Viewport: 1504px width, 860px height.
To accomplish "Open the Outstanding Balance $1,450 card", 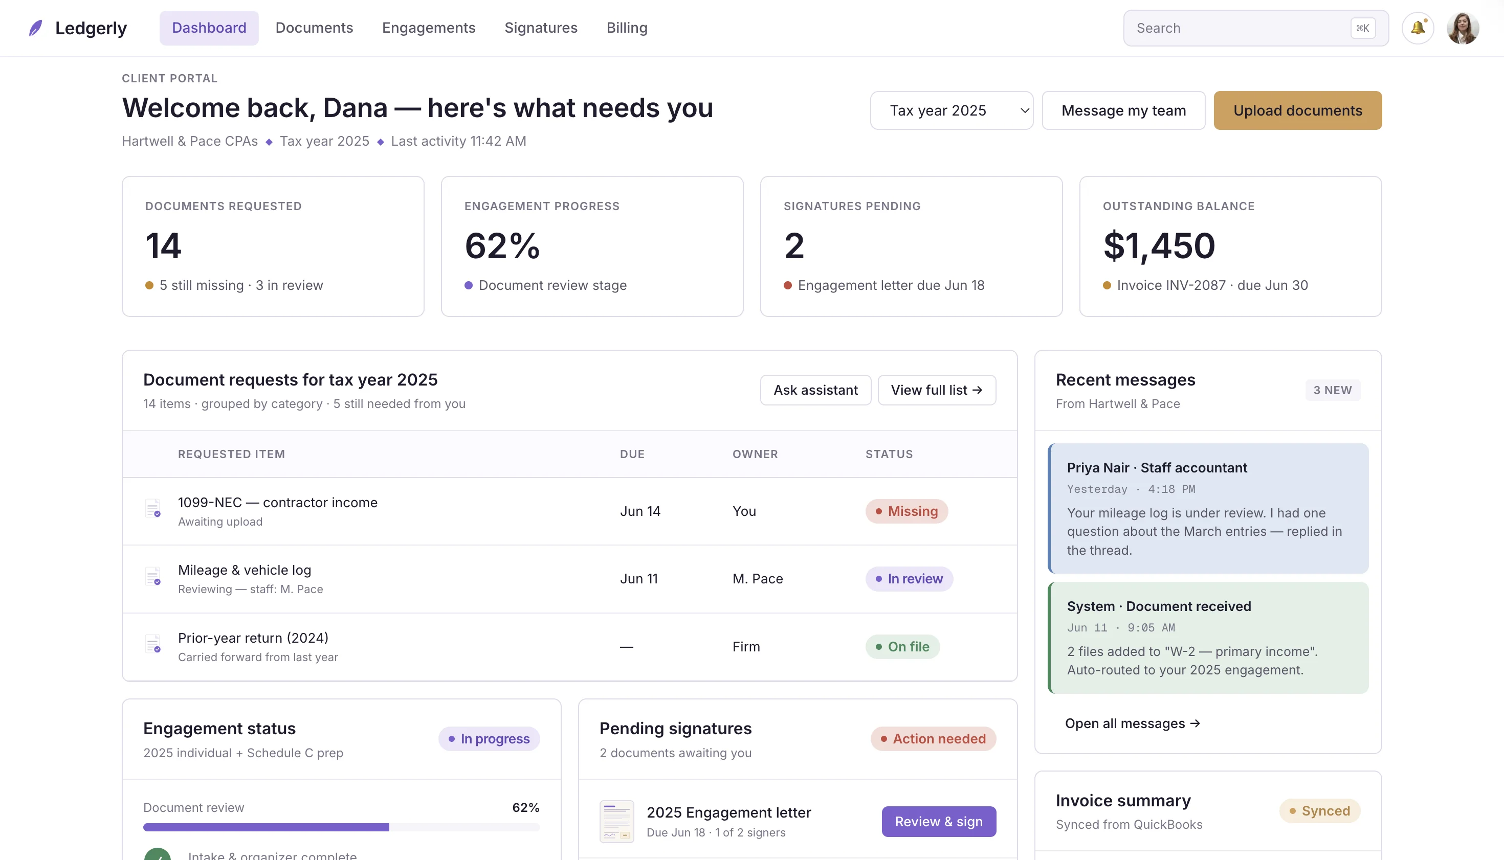I will point(1230,246).
